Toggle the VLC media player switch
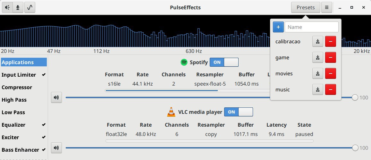 [x=238, y=112]
